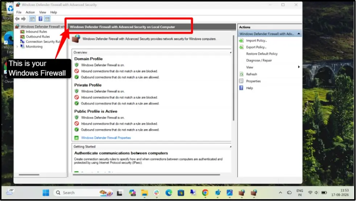Open Microsoft Store from taskbar

(181, 193)
